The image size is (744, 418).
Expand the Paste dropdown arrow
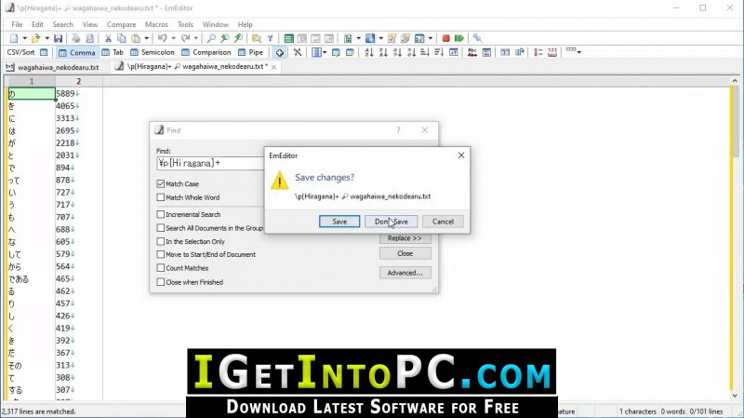coord(146,38)
